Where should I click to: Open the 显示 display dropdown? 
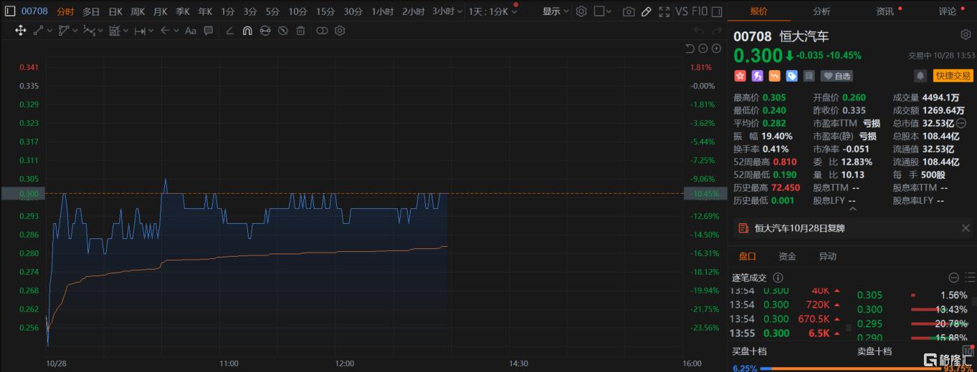556,11
